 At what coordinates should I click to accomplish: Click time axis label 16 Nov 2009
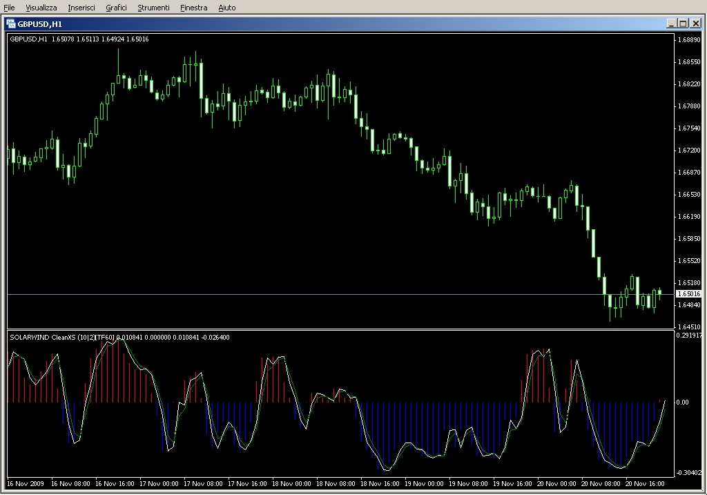coord(26,484)
